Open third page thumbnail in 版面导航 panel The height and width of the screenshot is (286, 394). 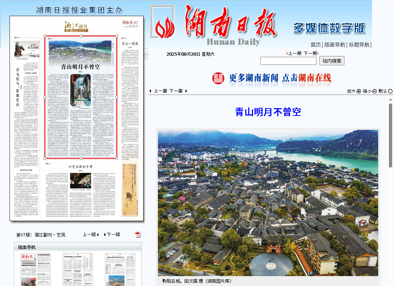(120, 269)
